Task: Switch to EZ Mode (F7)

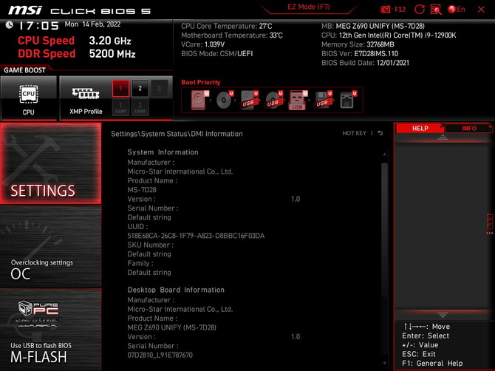Action: click(308, 7)
